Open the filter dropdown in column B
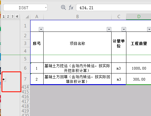This screenshot has height=116, width=151. [109, 29]
